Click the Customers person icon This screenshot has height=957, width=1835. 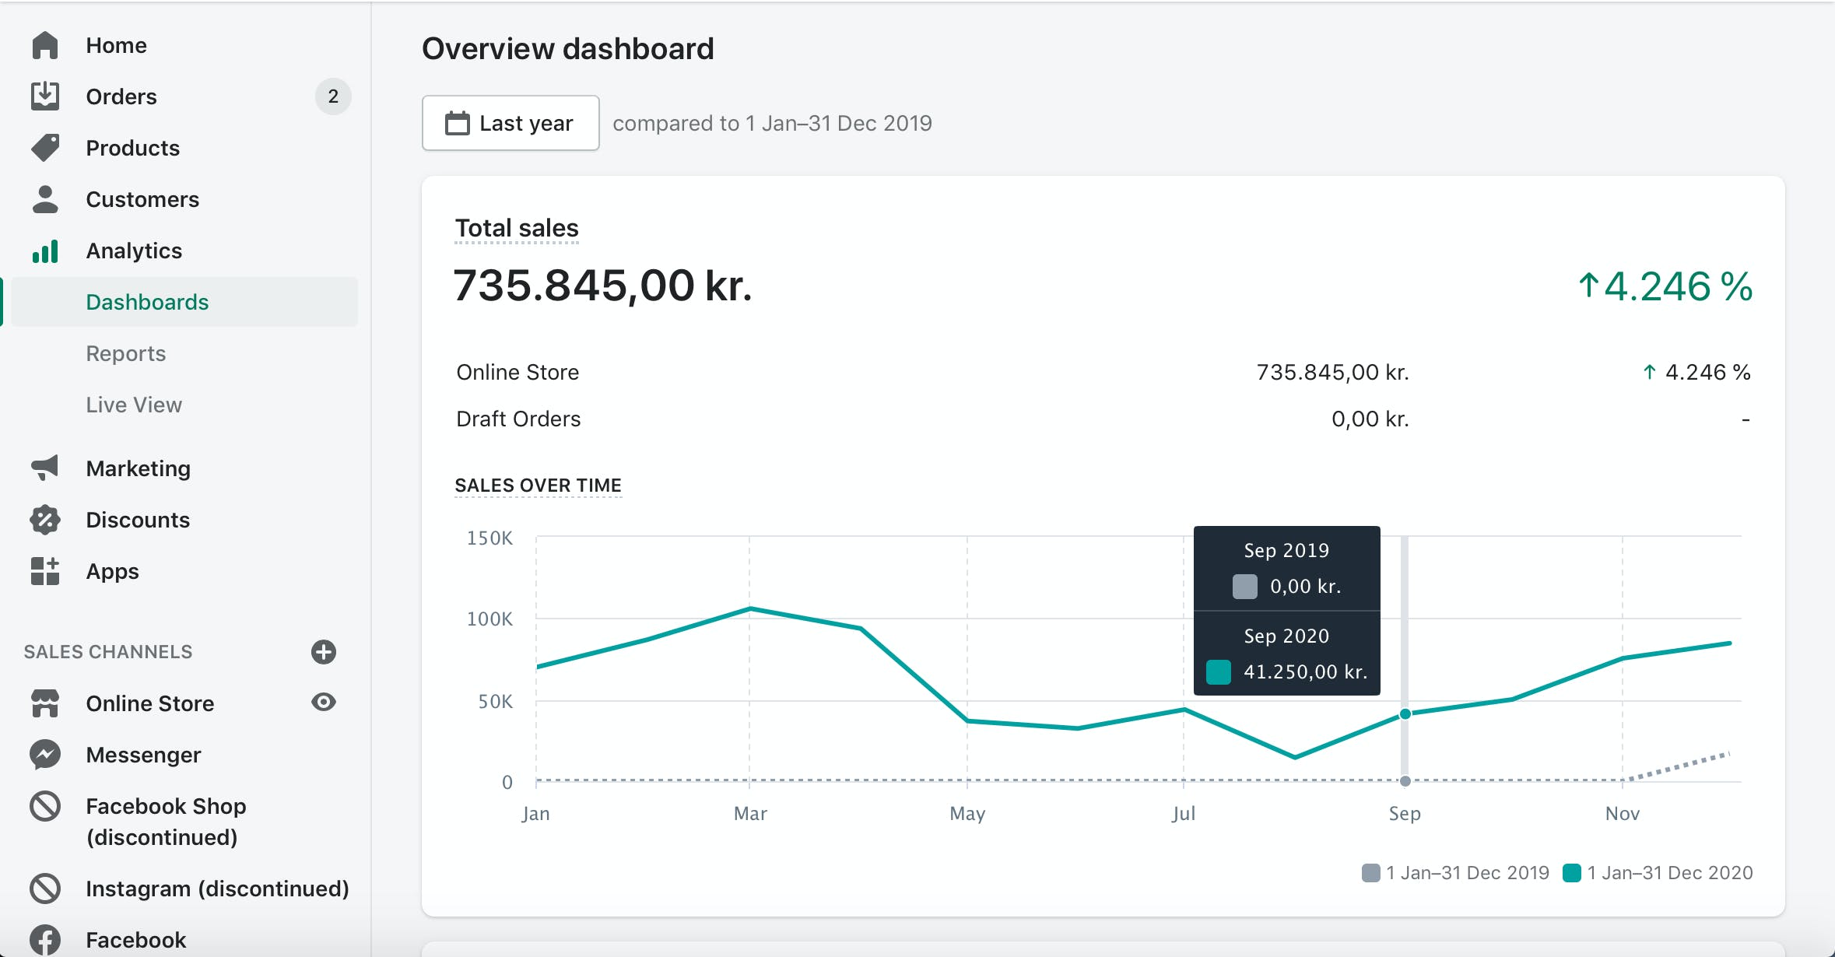click(x=45, y=199)
